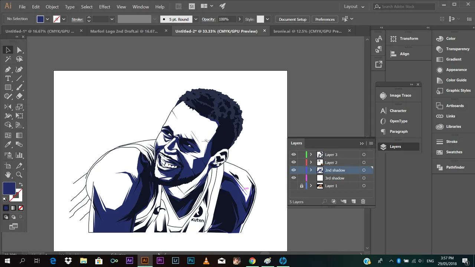
Task: Expand Layer 2 sublayers
Action: 311,162
